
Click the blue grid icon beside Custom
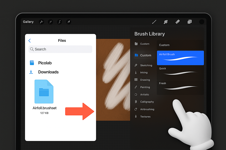136,55
